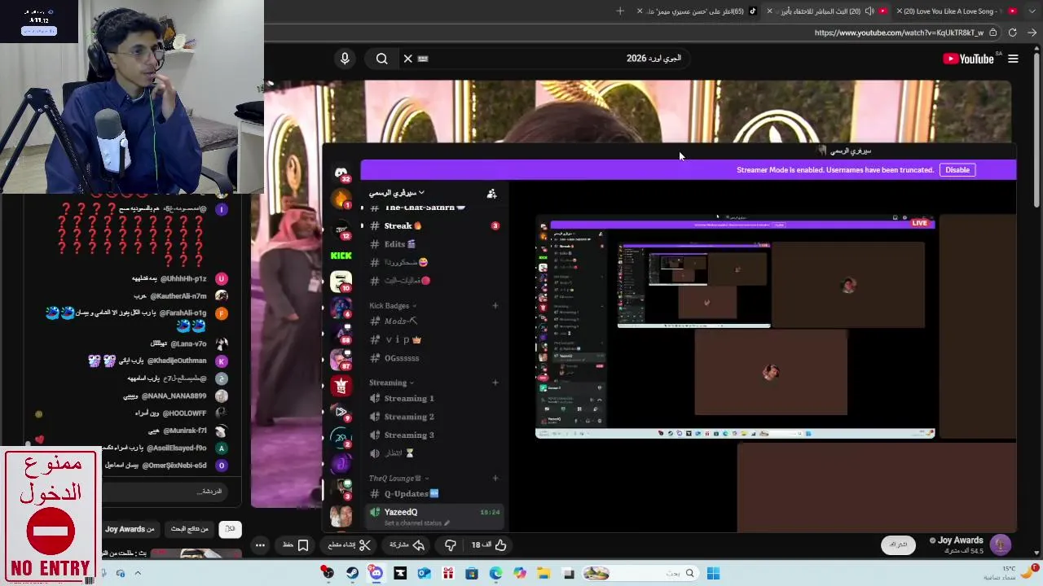Open the Discord server dropdown header
This screenshot has width=1043, height=586.
[x=397, y=193]
